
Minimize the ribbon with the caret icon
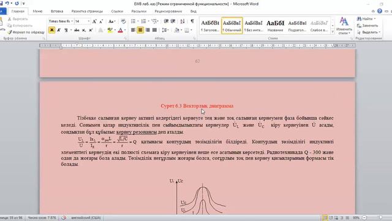(373, 11)
